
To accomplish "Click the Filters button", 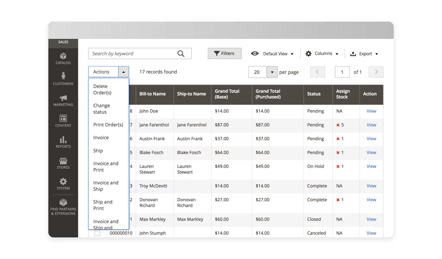I will [224, 54].
